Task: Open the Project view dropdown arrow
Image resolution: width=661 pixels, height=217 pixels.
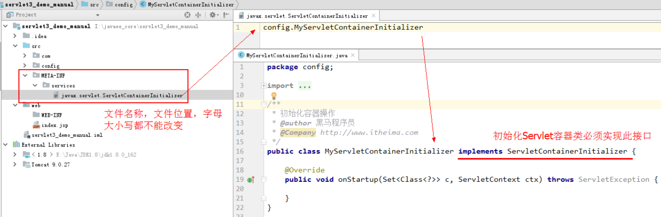Action: [x=98, y=15]
